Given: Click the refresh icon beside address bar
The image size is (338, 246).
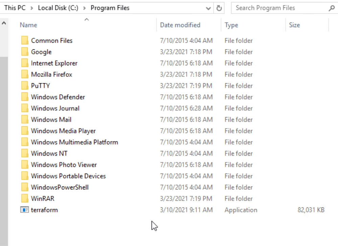Looking at the screenshot, I should pyautogui.click(x=219, y=8).
